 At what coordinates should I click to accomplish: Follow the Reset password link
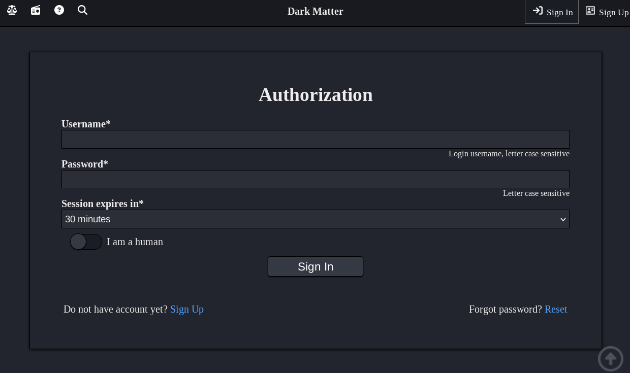(556, 309)
